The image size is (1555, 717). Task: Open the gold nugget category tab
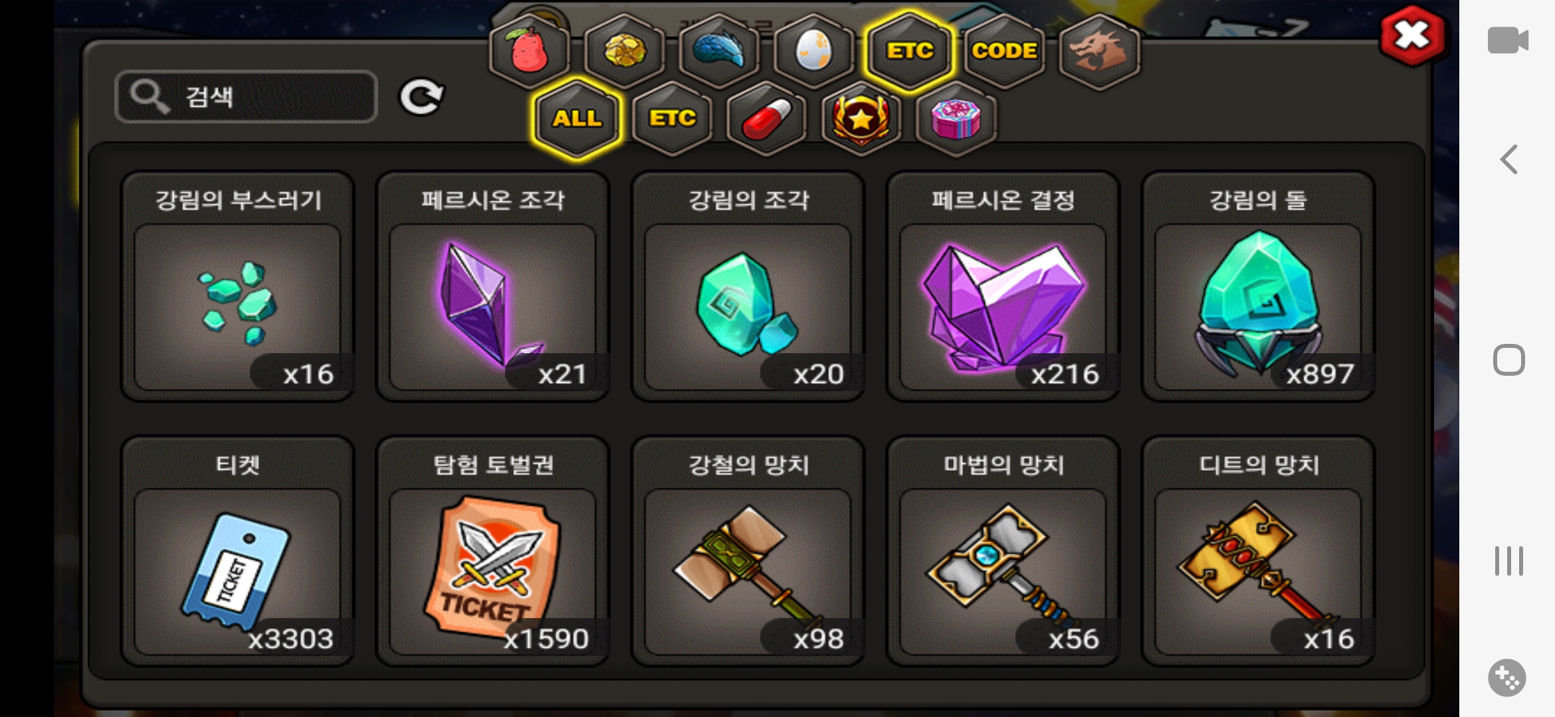coord(625,51)
